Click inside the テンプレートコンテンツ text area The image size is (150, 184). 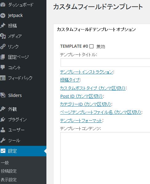tap(105, 158)
